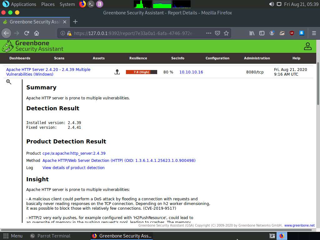
Task: Open the Firefox account icon
Action: [x=272, y=33]
